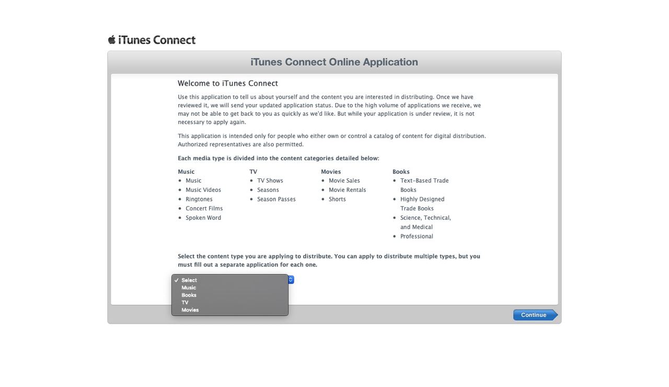Click 'Season Passes' list item
Screen dimensions: 669x387
pos(276,199)
